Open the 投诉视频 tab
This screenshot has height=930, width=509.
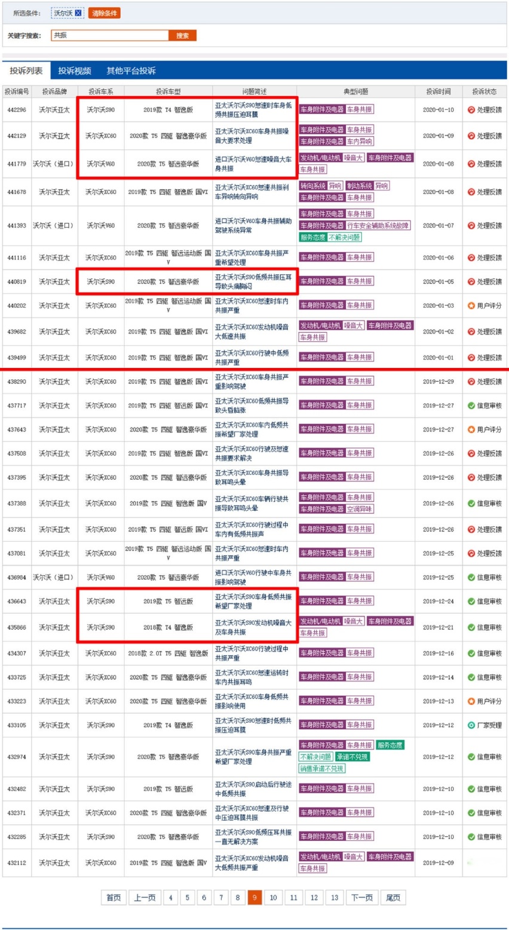pos(75,70)
